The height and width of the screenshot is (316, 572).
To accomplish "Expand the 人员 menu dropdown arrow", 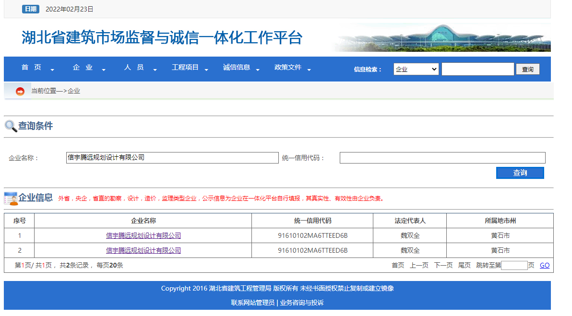I will point(155,70).
